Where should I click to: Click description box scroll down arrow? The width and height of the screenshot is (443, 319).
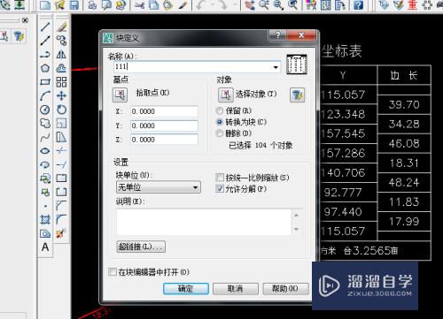coord(296,229)
